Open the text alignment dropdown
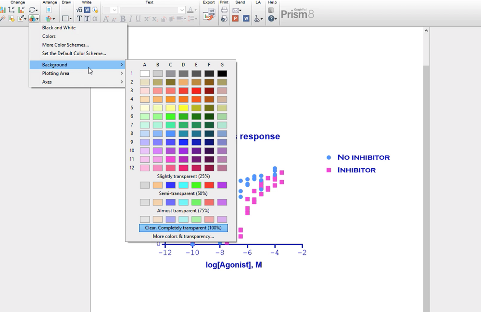The height and width of the screenshot is (312, 481). (x=181, y=19)
